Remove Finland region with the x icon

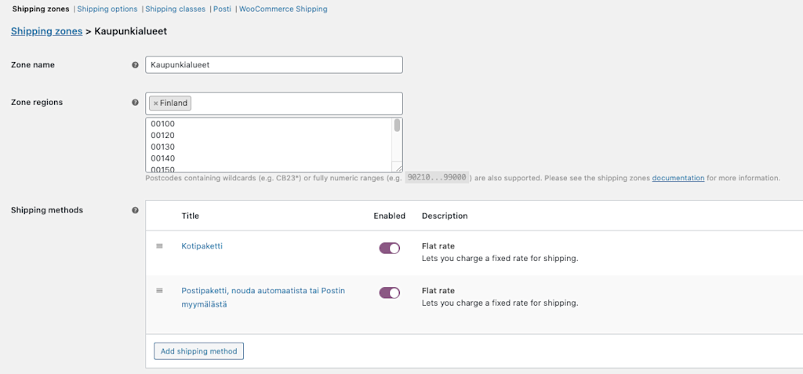click(x=156, y=103)
